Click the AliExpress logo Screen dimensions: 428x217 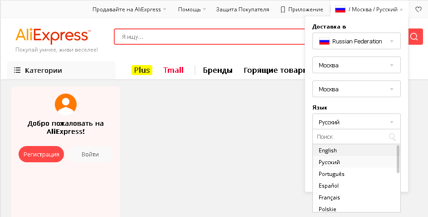[53, 35]
